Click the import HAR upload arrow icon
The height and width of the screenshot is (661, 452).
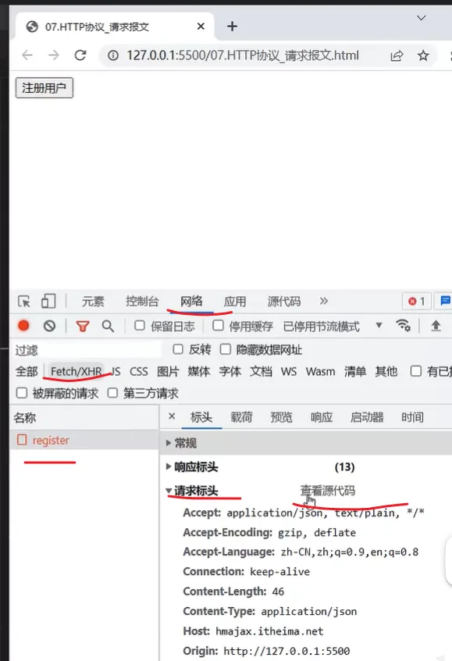pyautogui.click(x=436, y=326)
